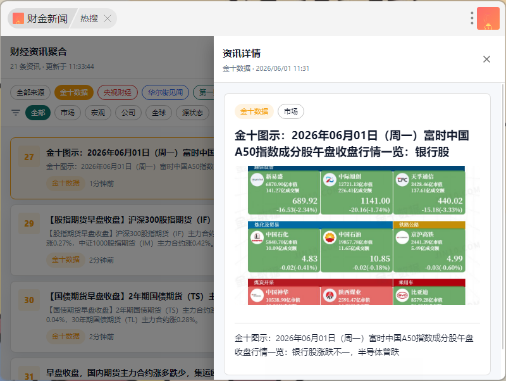Click 市场 tag in detail panel

(x=291, y=111)
